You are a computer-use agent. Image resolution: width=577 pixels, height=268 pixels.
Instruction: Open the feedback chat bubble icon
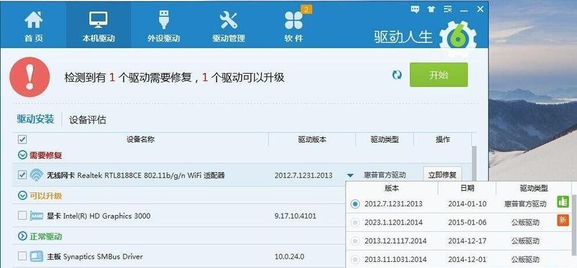pos(415,9)
